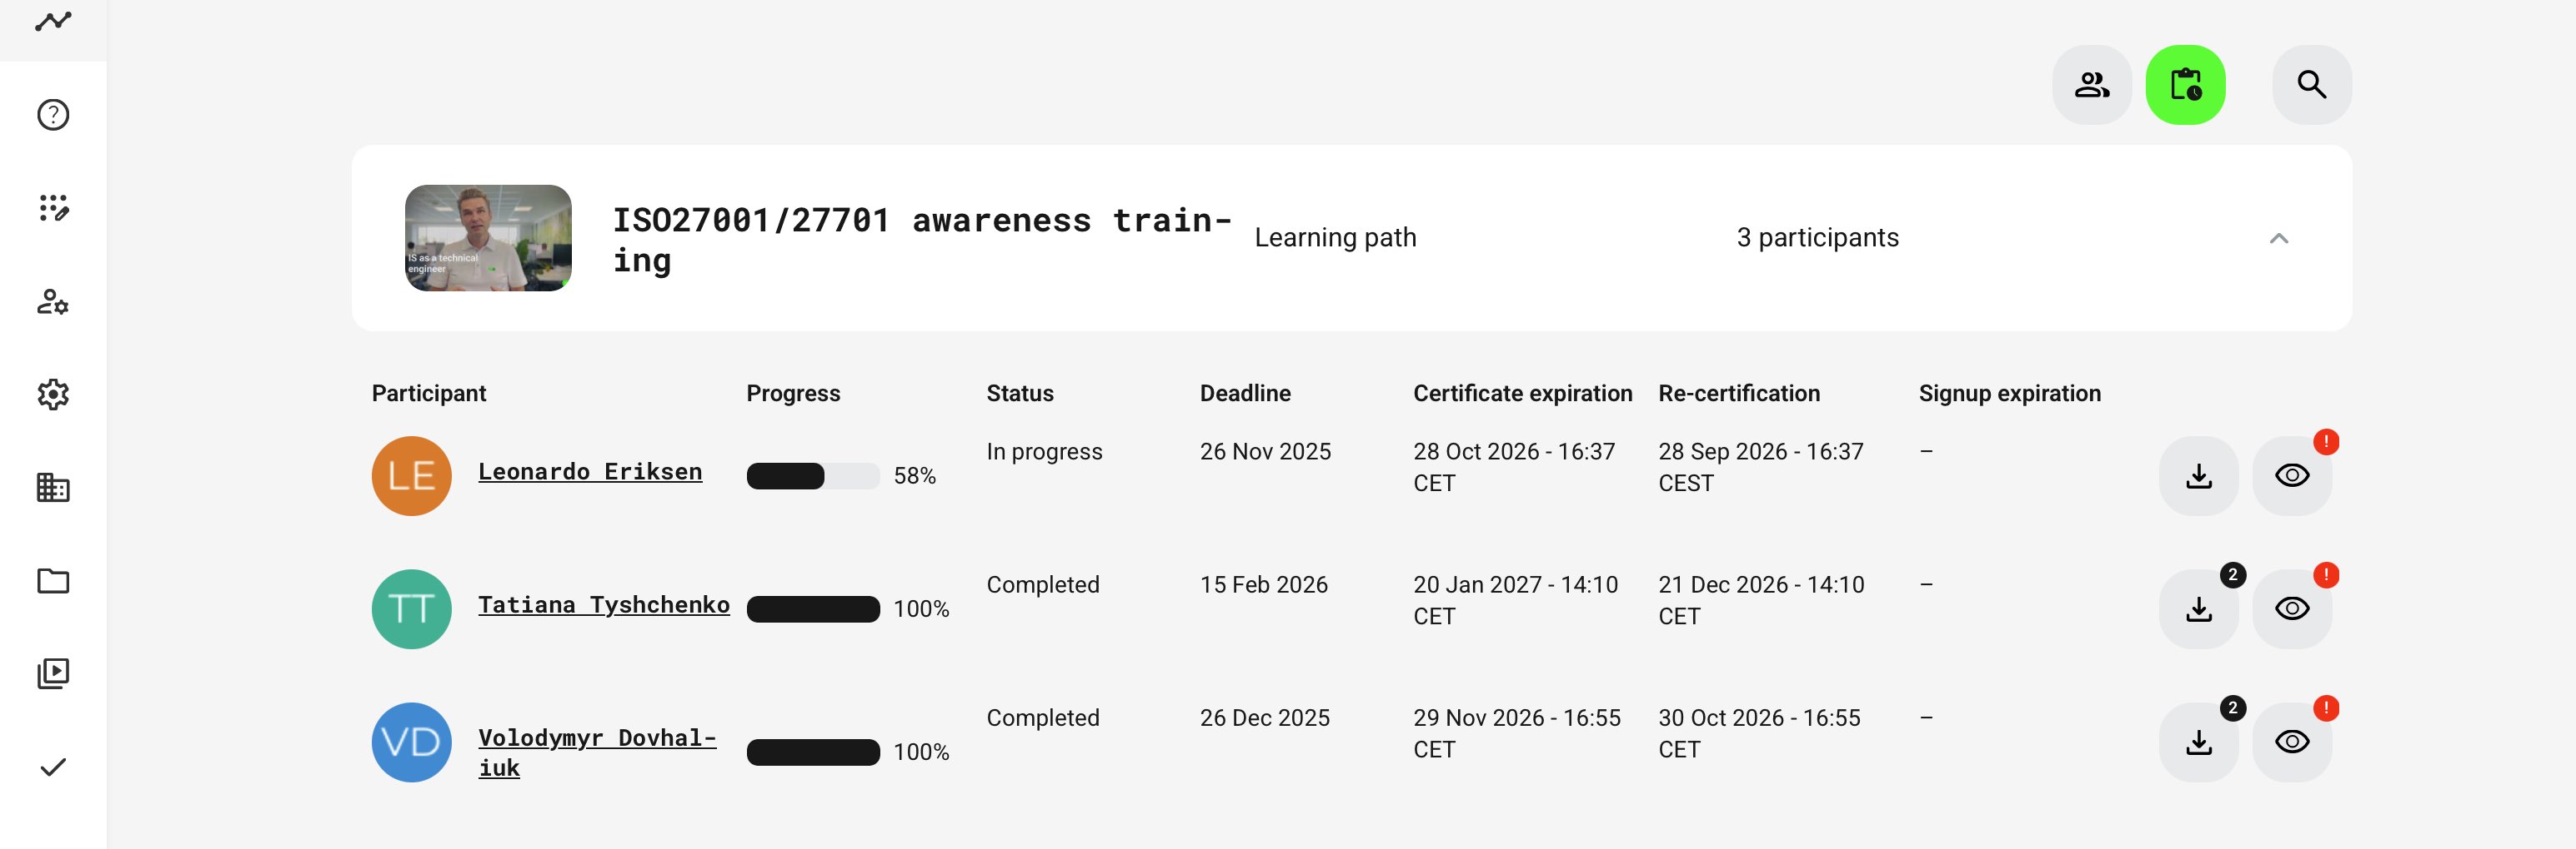2576x849 pixels.
Task: Click Leonardo Eriksen's 58% progress bar
Action: 812,476
